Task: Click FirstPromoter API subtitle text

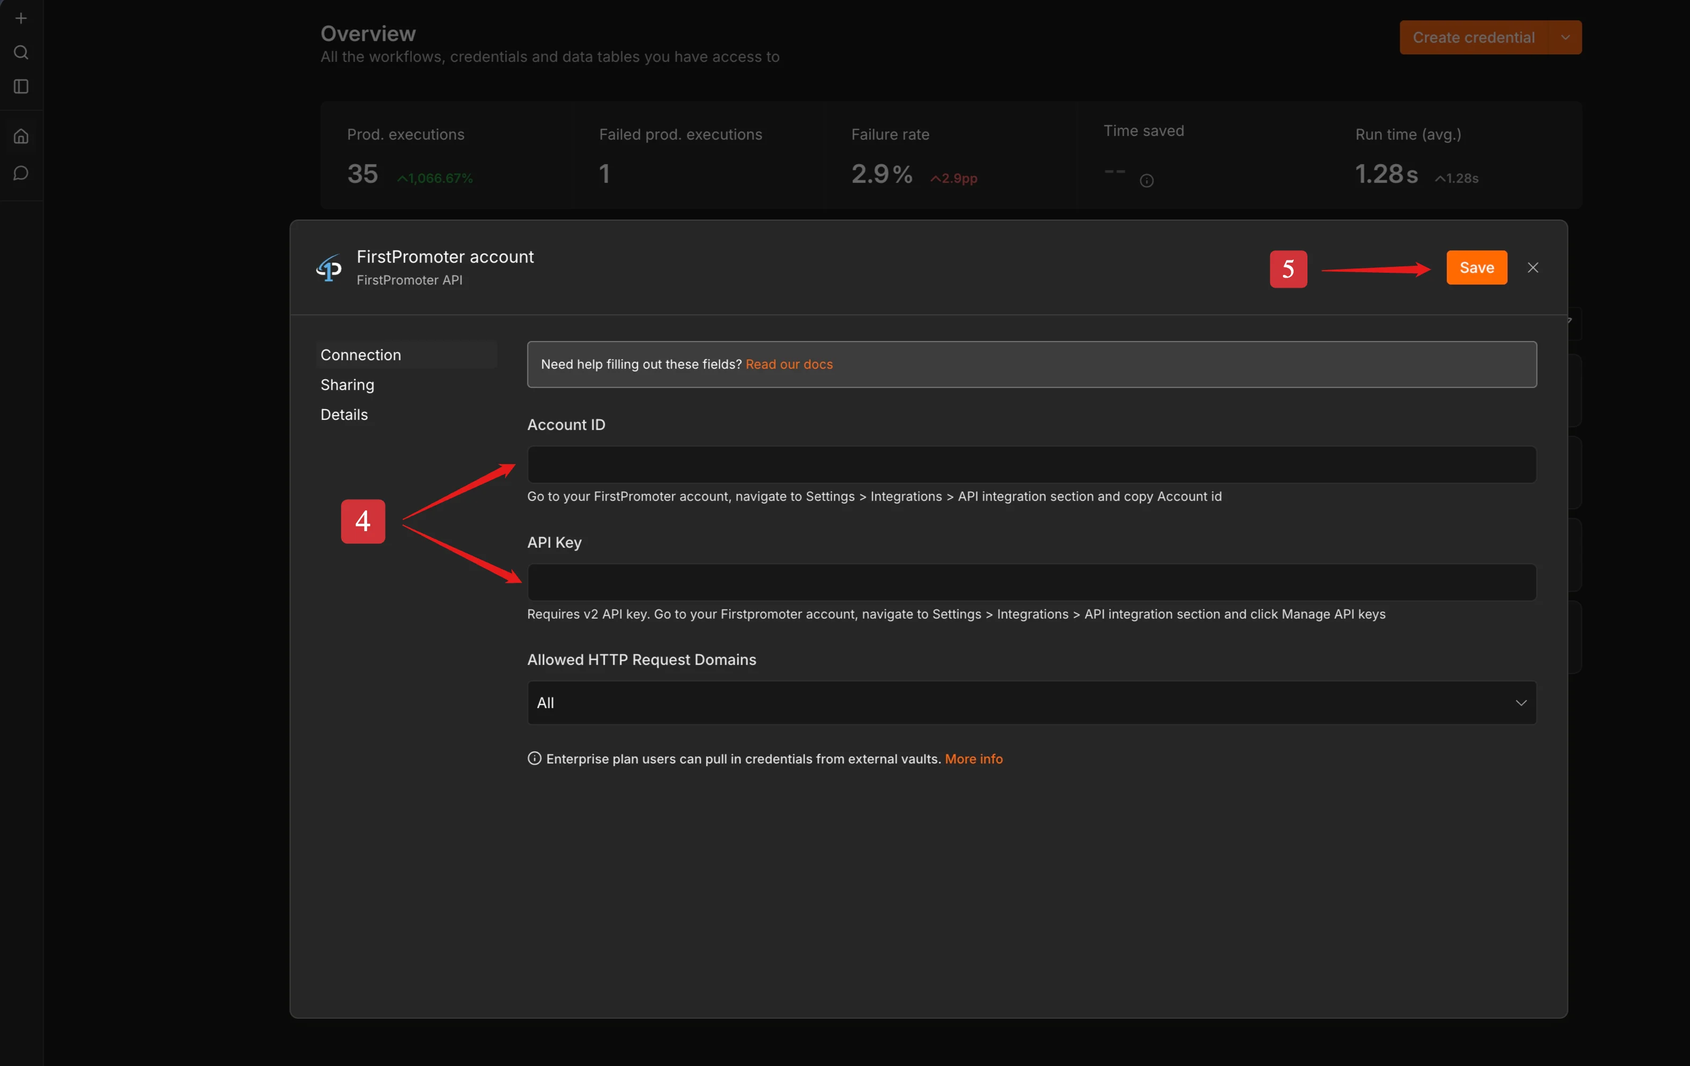Action: [409, 280]
